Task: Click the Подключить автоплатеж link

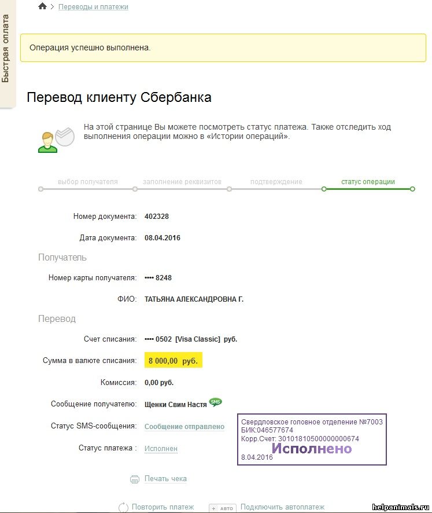Action: pos(282,507)
